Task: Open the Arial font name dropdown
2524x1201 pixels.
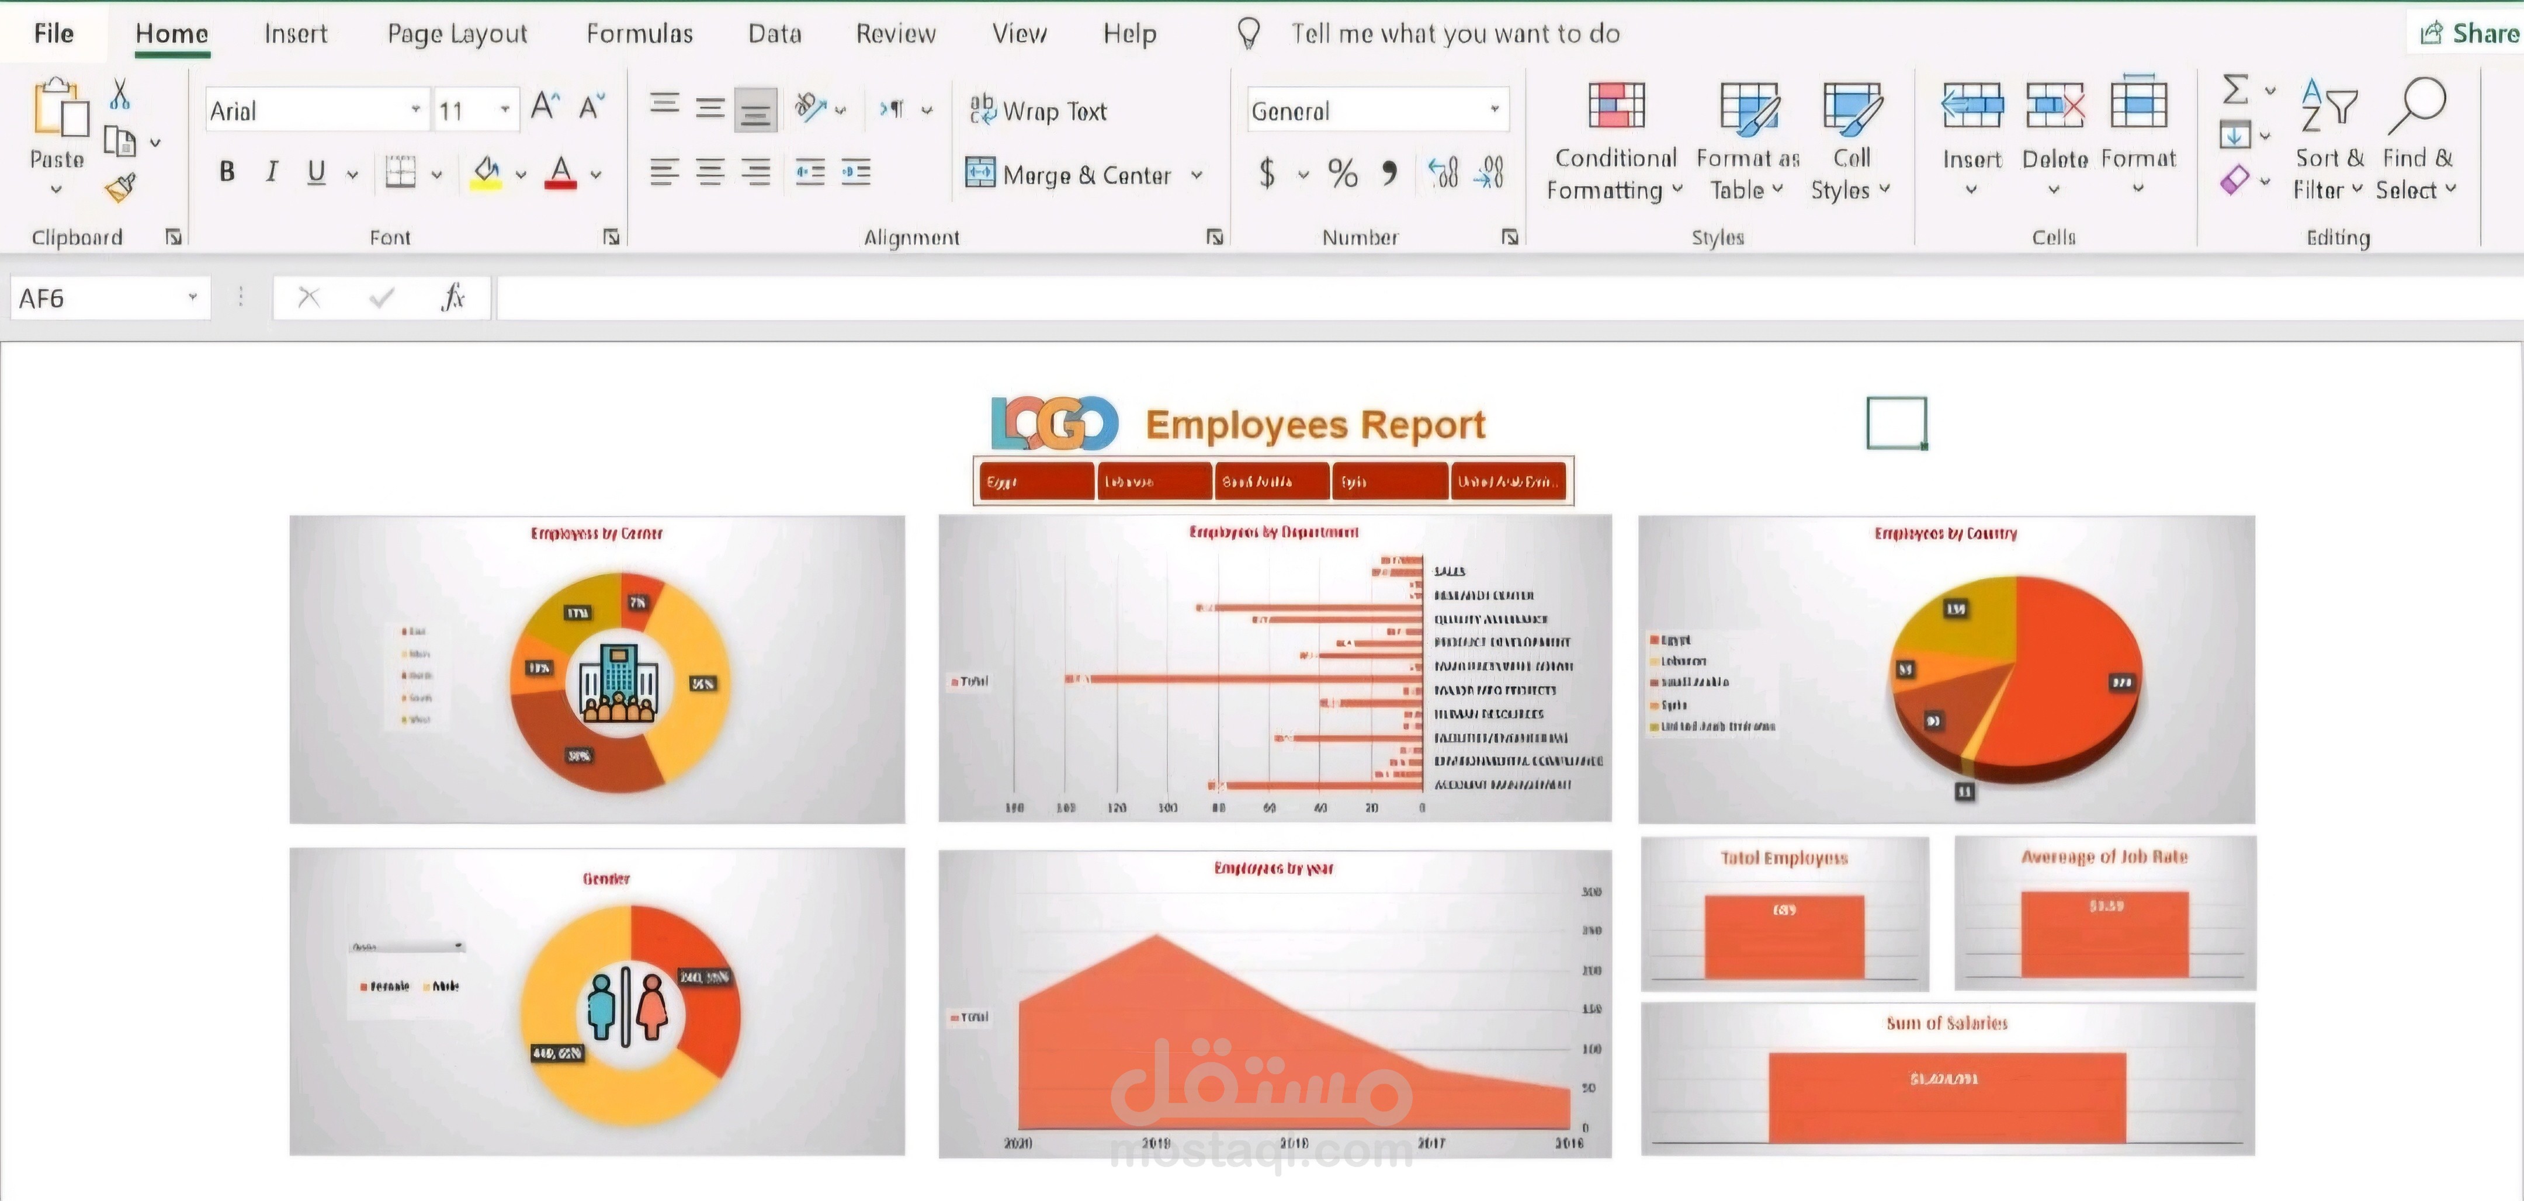Action: (x=415, y=110)
